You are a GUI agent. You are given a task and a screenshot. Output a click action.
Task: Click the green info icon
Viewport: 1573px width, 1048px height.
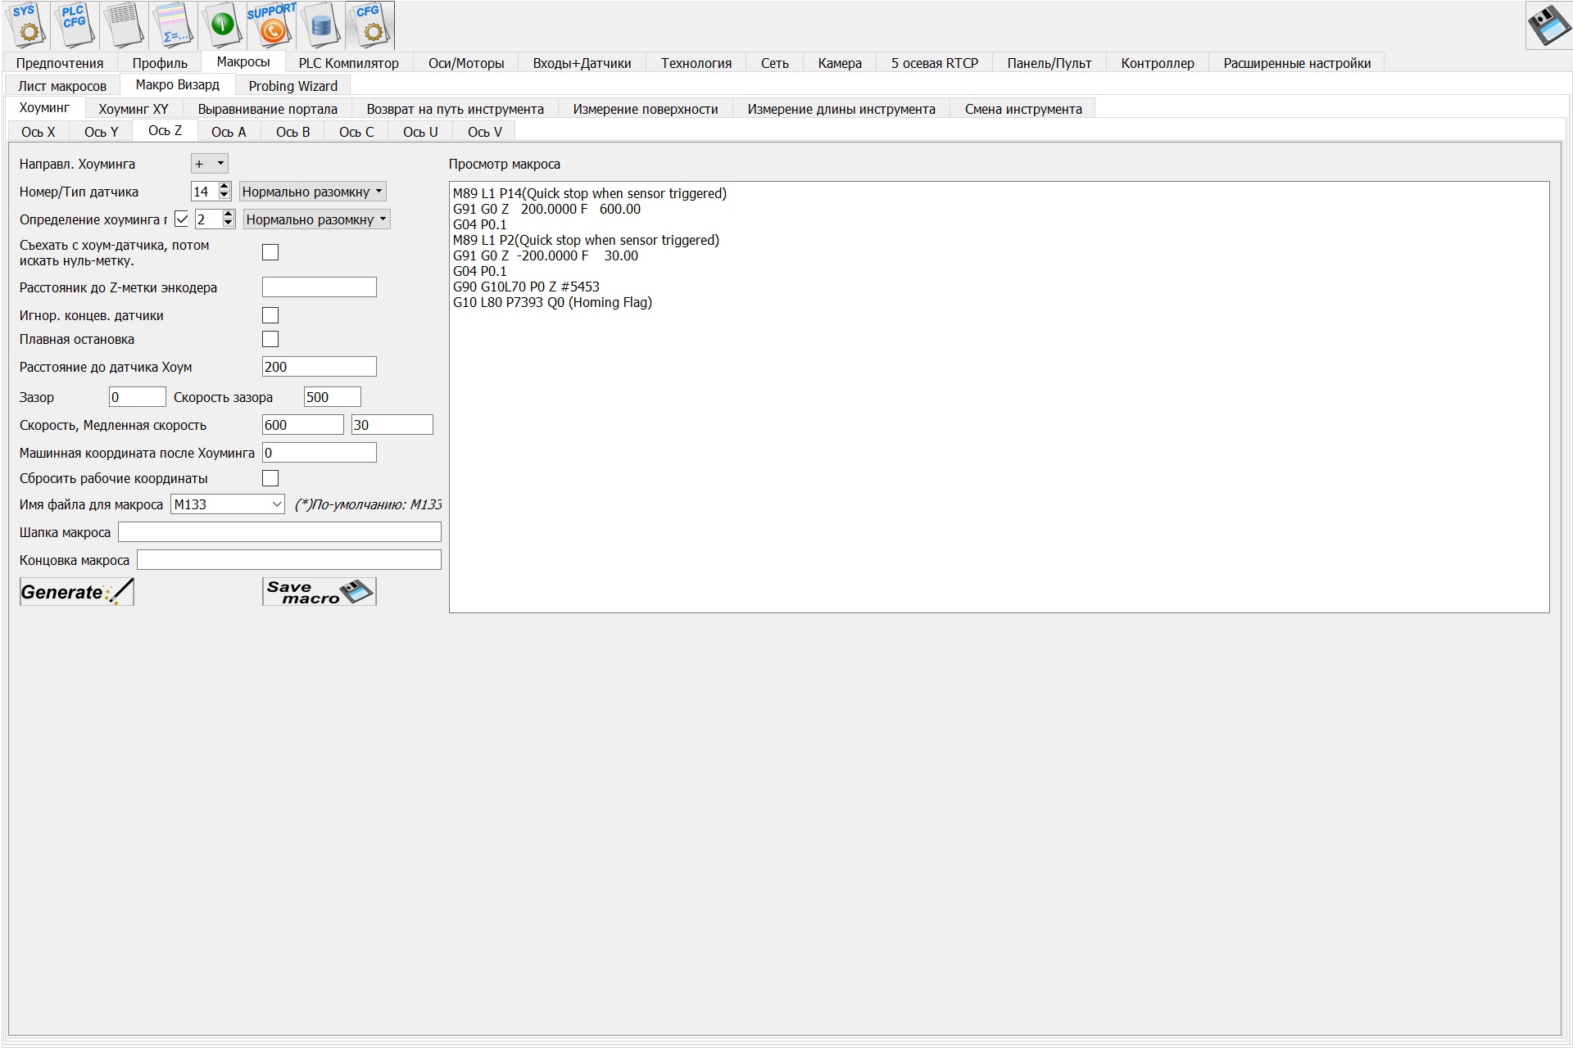pyautogui.click(x=222, y=25)
